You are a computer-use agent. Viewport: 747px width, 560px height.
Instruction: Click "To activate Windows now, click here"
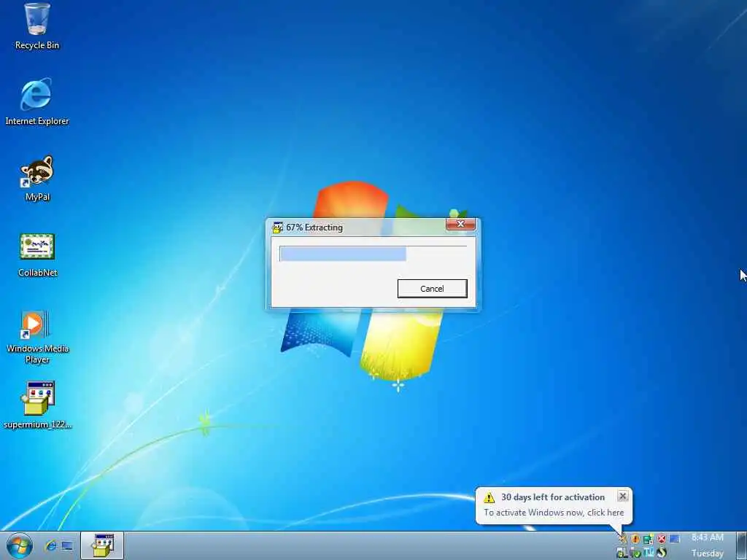pos(554,513)
